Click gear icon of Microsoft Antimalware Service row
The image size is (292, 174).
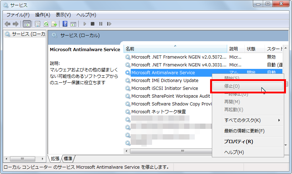127,72
